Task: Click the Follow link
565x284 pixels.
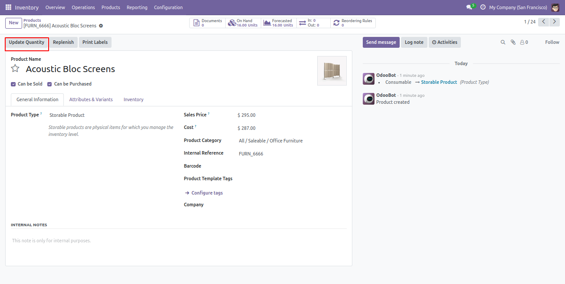Action: pos(552,42)
